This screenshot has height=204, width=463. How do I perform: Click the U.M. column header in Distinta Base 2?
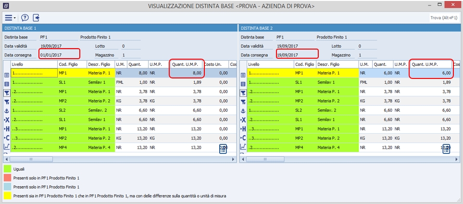coord(365,64)
